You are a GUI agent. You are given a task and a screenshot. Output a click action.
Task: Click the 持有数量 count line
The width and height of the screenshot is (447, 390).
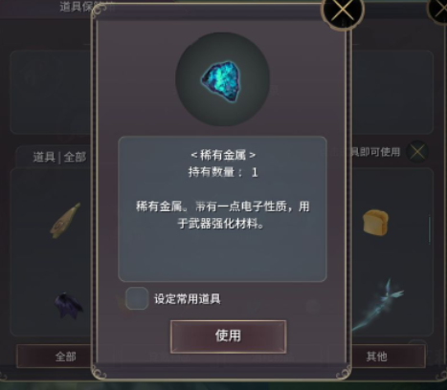[x=223, y=172]
